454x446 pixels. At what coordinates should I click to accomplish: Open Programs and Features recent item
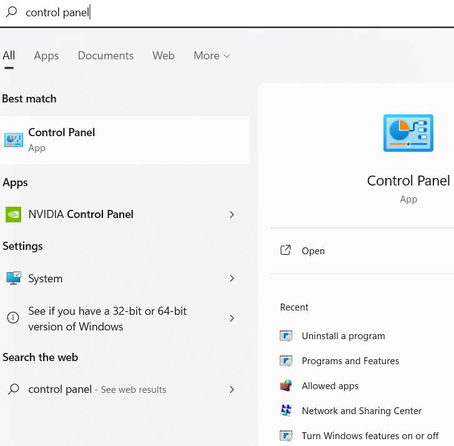click(x=350, y=361)
